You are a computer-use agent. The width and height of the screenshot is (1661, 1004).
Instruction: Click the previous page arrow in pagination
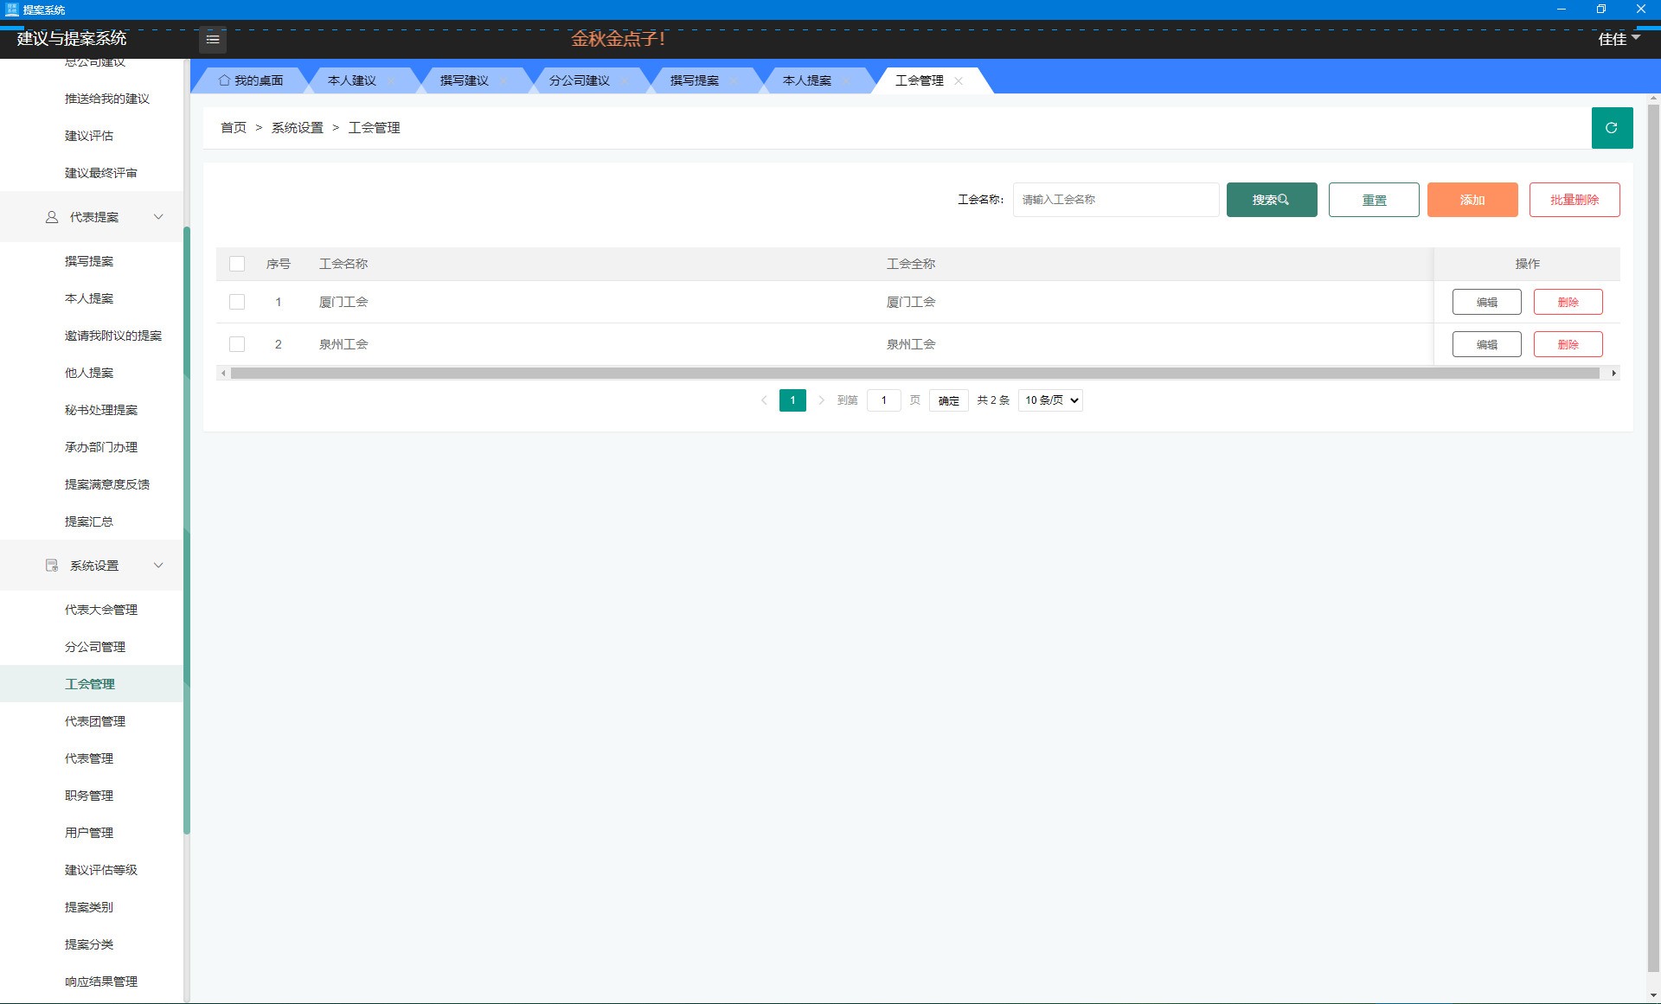(x=764, y=400)
